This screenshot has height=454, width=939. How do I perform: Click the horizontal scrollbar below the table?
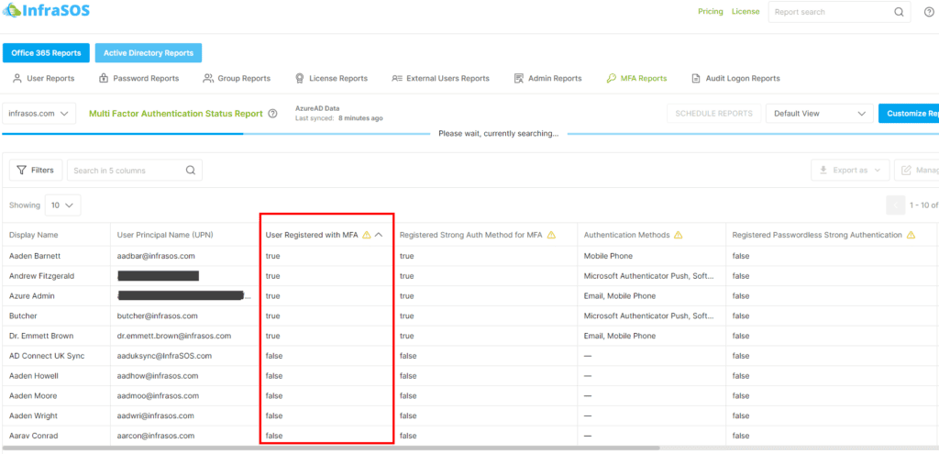(330, 448)
